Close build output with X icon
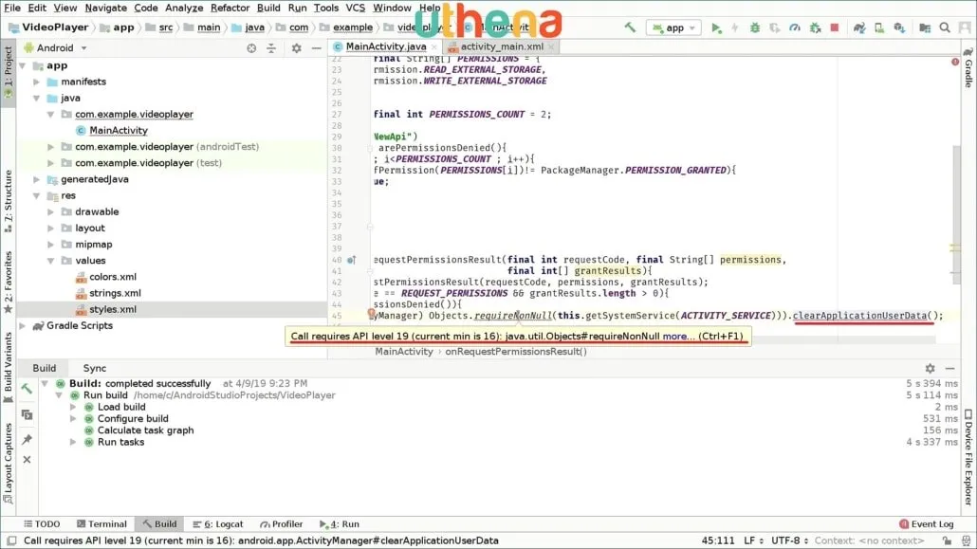This screenshot has height=549, width=977. pyautogui.click(x=27, y=459)
